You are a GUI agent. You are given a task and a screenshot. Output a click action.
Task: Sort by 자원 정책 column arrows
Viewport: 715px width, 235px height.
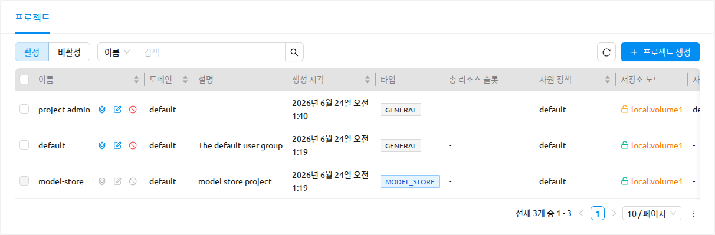coord(608,80)
